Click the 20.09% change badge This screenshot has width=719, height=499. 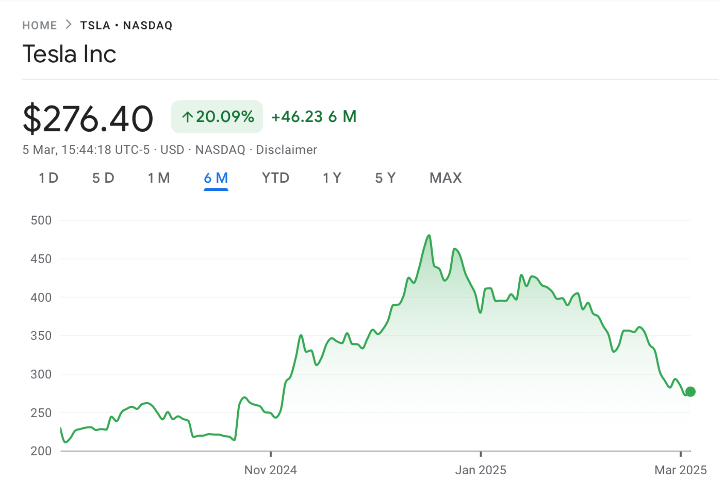point(217,117)
